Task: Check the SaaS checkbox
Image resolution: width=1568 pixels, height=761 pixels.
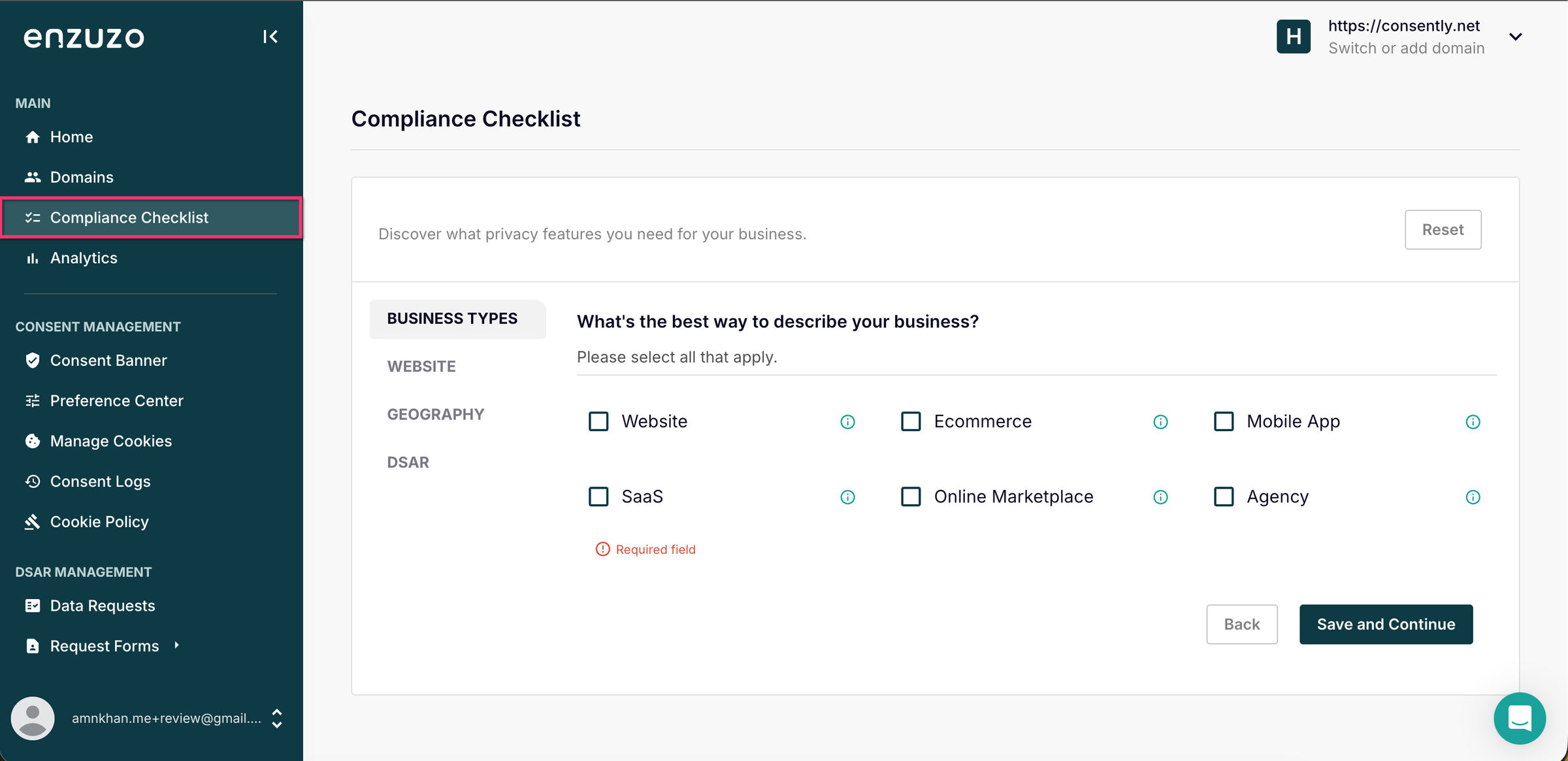Action: click(598, 496)
